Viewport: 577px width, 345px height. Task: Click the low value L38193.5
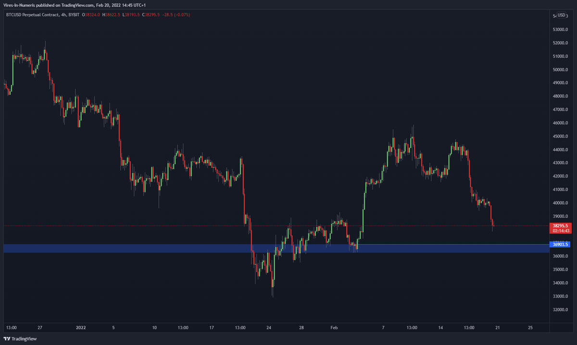[x=131, y=15]
